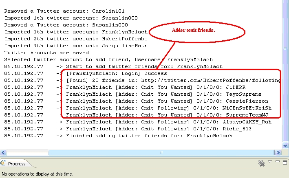289x178 pixels.
Task: Click the console horizontal scrollbar right arrow
Action: coord(278,153)
